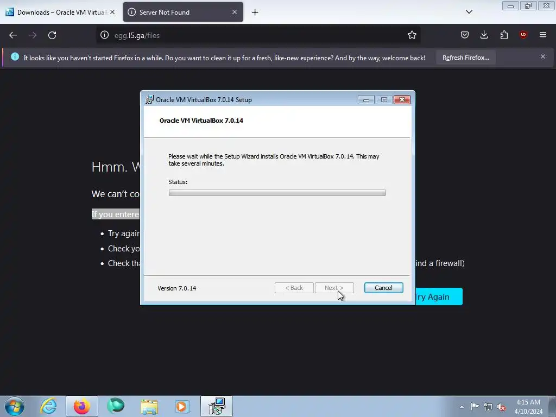This screenshot has width=556, height=417.
Task: Open the Firefox hamburger menu
Action: coord(542,35)
